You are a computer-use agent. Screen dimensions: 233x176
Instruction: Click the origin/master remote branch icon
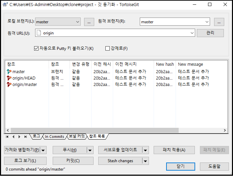pos(9,84)
